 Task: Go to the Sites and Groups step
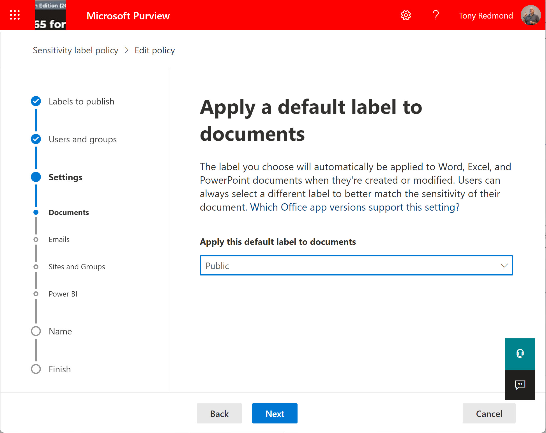coord(77,267)
